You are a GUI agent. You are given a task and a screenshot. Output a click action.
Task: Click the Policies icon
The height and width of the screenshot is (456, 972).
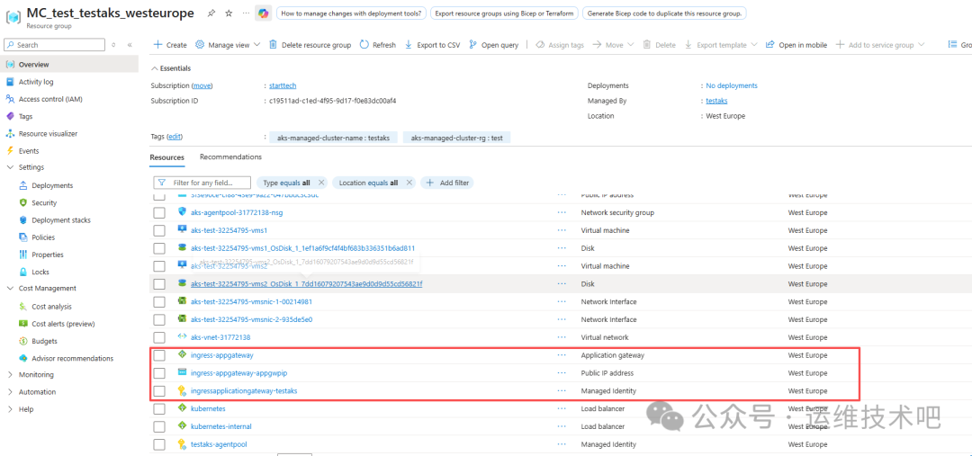coord(23,237)
